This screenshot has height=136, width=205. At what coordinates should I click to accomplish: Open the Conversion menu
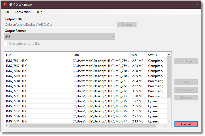23,12
